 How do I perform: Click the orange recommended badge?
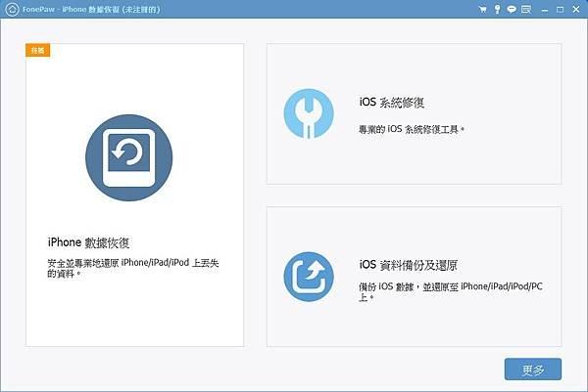click(38, 50)
